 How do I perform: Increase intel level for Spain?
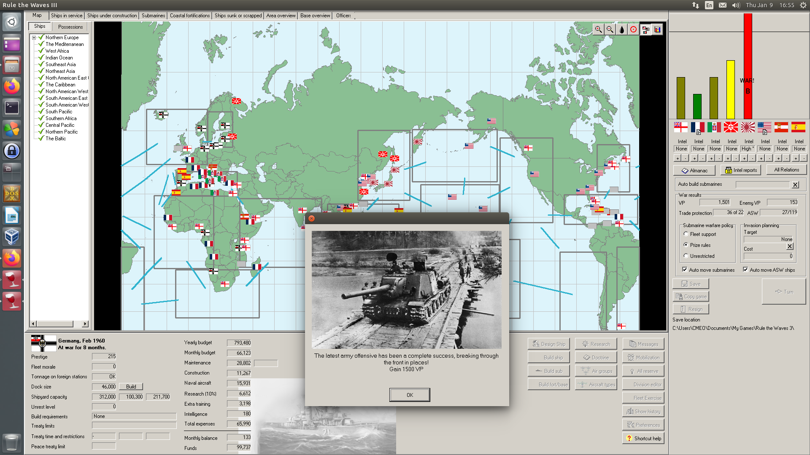tap(795, 158)
